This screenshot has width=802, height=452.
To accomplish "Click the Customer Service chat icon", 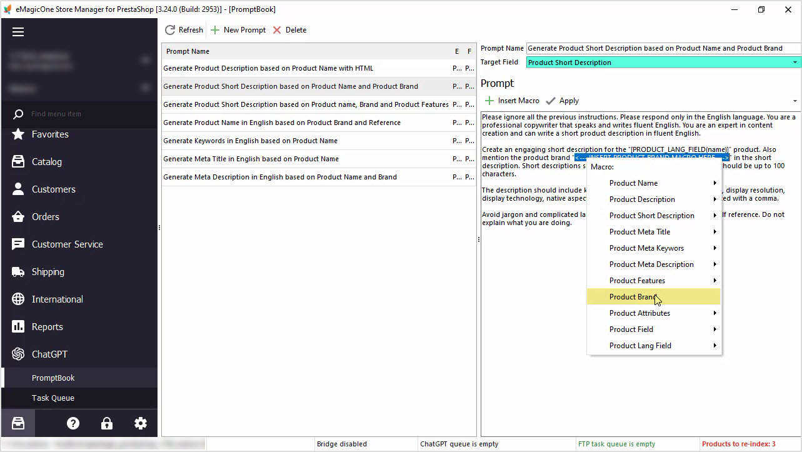I will coord(18,244).
